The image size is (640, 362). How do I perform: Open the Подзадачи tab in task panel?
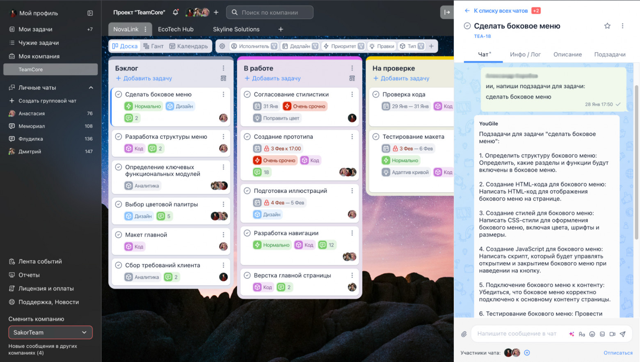point(610,54)
